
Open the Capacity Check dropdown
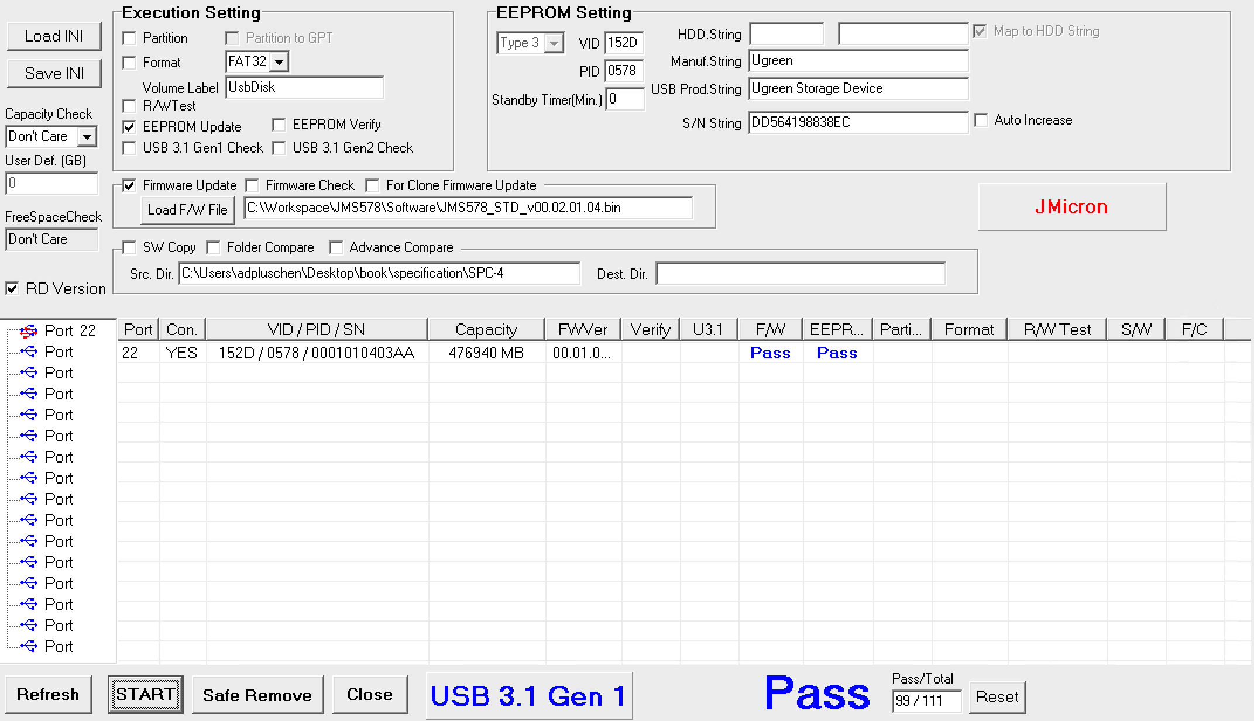click(87, 137)
